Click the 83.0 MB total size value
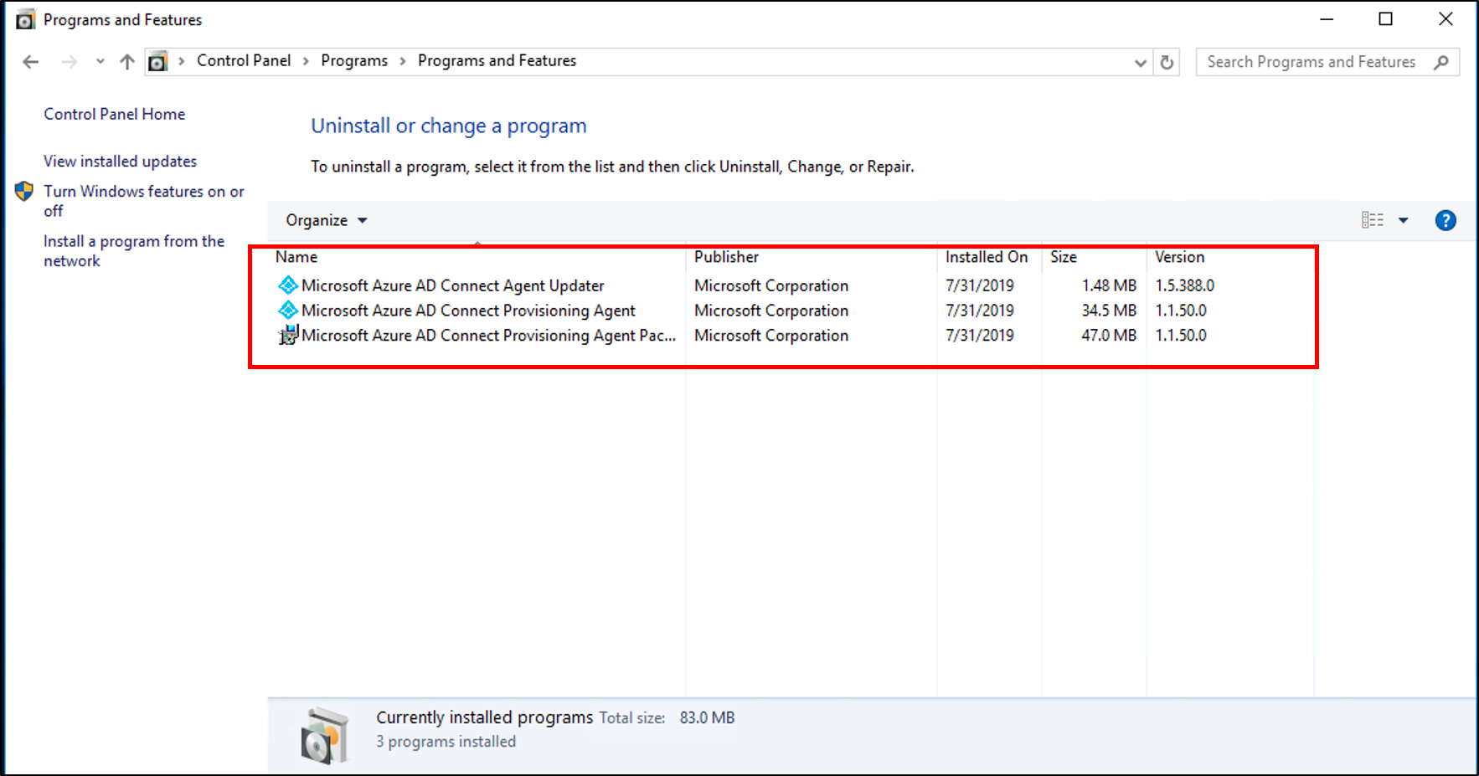 pos(707,718)
